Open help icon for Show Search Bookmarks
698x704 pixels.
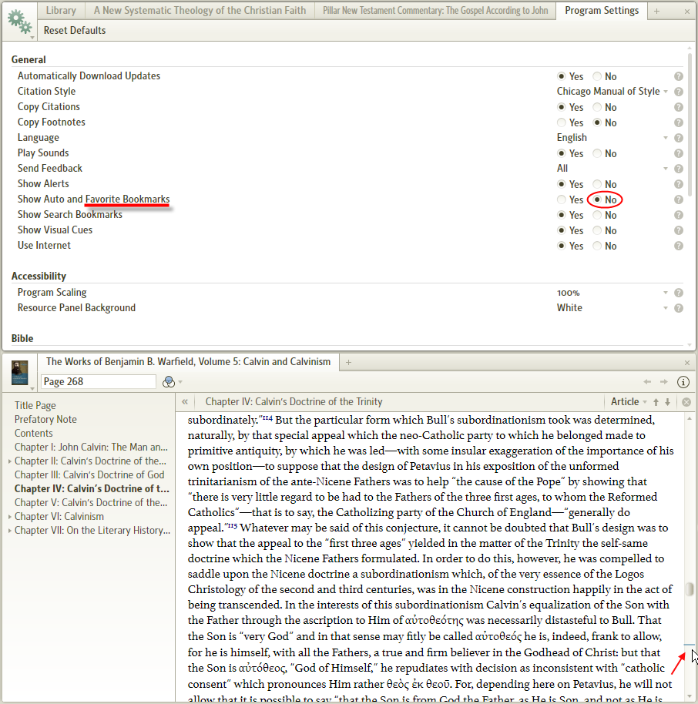tap(679, 215)
